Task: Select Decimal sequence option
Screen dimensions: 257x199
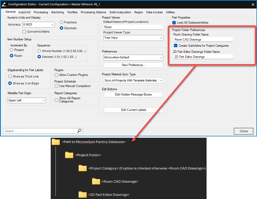Action: point(39,57)
